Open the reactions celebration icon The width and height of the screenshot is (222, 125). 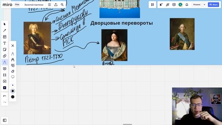(x=168, y=5)
